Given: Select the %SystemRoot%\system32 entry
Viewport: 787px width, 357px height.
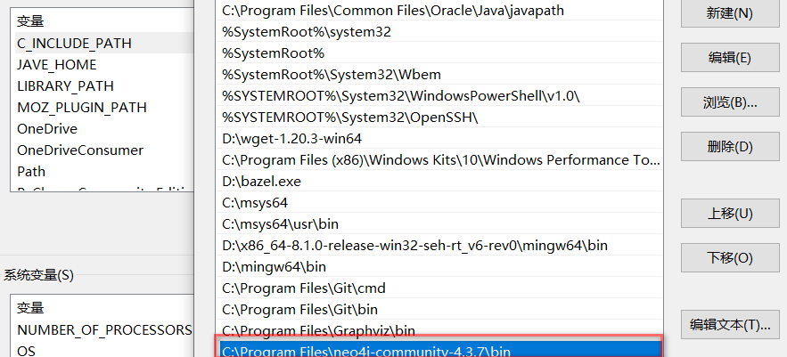Looking at the screenshot, I should pos(439,31).
